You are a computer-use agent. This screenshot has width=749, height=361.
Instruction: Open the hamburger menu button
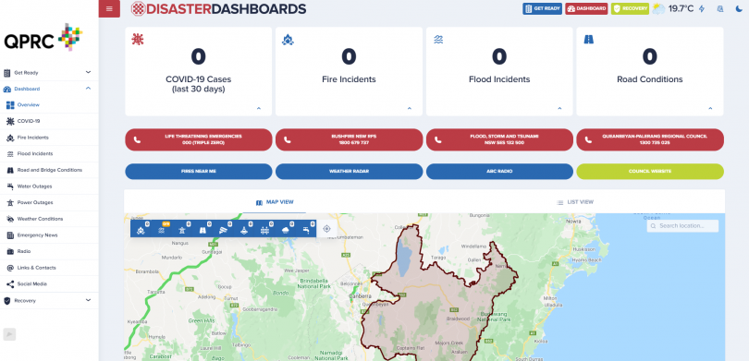coord(109,8)
